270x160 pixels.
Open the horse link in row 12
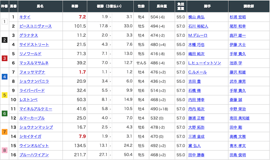pyautogui.click(x=32, y=118)
